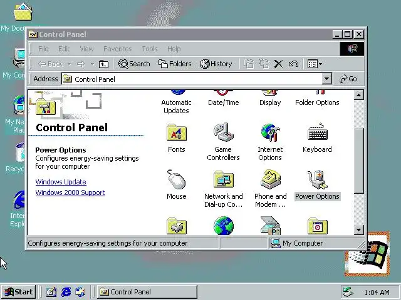Launch Internet Explorer from quick launch
This screenshot has height=300, width=401.
point(66,292)
